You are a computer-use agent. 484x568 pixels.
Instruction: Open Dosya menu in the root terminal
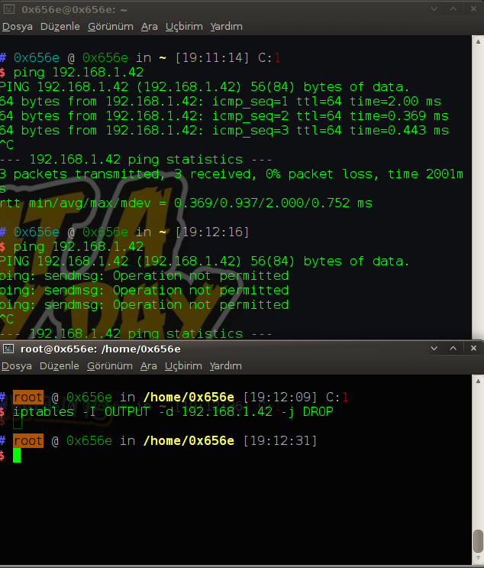point(16,366)
